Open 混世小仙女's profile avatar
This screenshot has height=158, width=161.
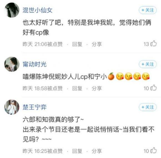[12, 10]
